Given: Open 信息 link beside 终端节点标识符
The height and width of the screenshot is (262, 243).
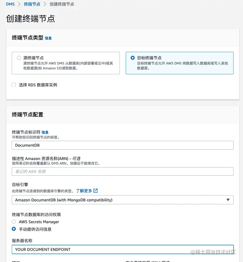Looking at the screenshot, I should (45, 132).
